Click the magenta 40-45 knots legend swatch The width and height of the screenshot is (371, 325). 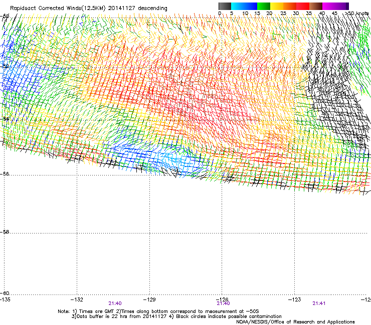tap(329, 6)
